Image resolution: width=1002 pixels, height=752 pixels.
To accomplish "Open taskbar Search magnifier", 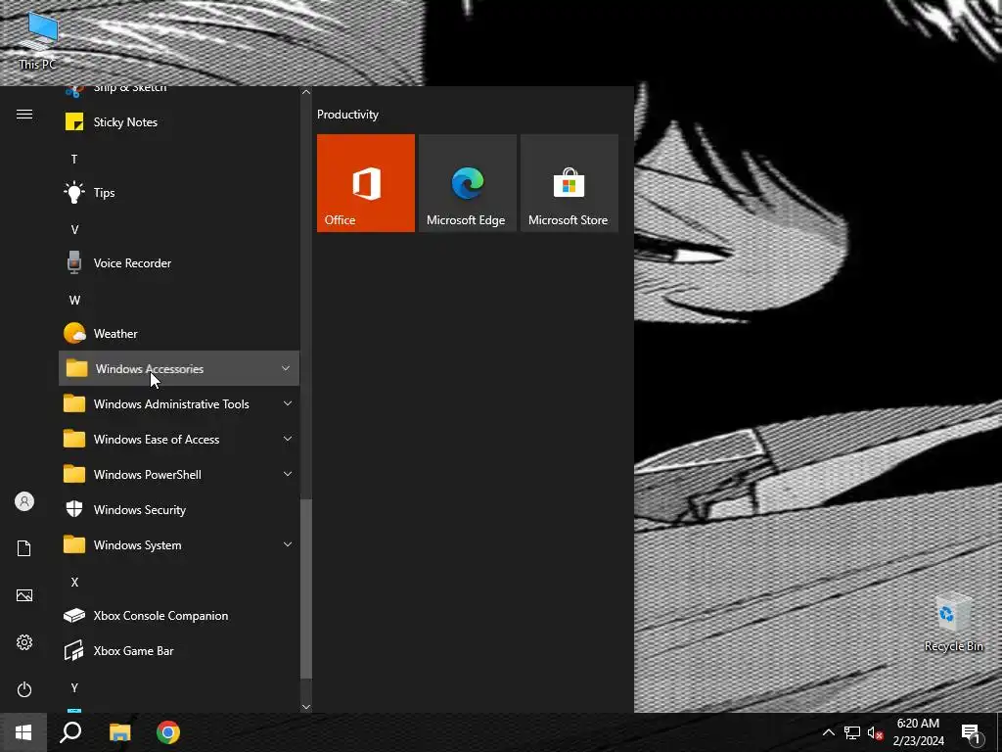I will [x=70, y=732].
